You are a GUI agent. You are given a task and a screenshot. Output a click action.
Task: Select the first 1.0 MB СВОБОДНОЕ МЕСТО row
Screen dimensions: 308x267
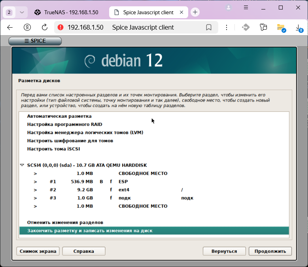[x=154, y=173]
